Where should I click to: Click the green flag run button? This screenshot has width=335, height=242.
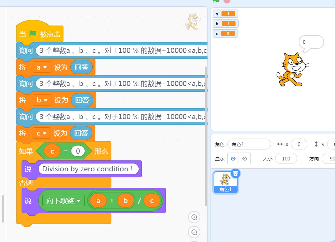(x=216, y=1)
